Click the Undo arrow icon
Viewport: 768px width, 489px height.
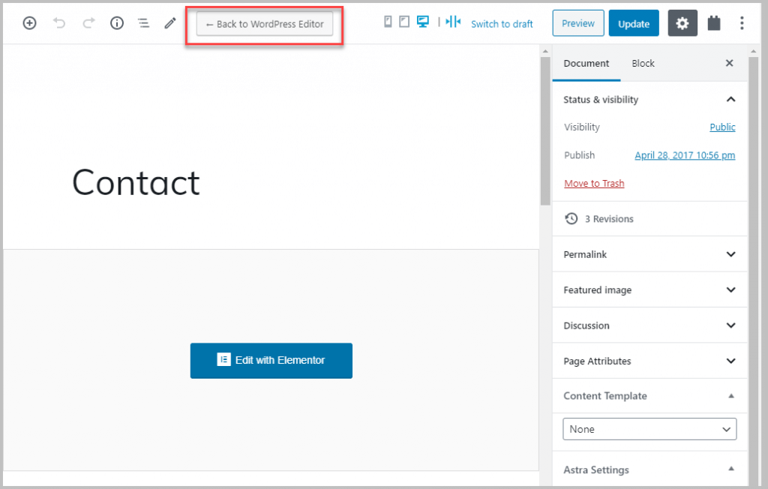click(x=59, y=23)
